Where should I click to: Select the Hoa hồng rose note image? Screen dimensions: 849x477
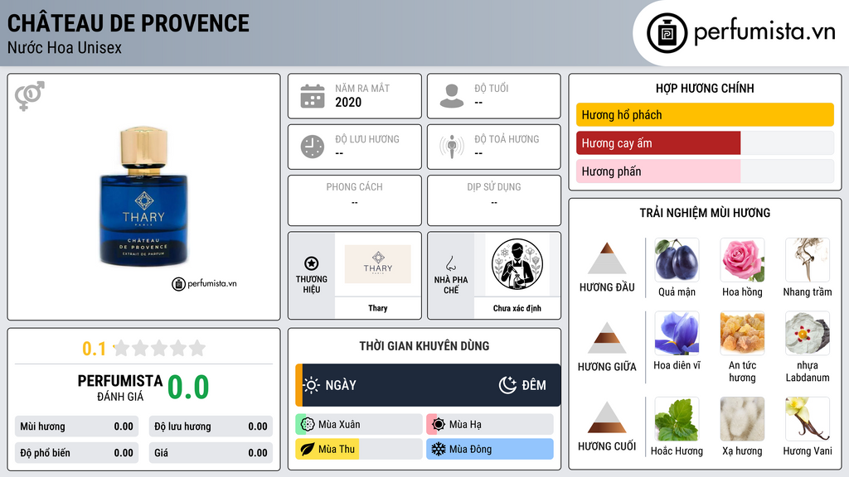tap(742, 260)
